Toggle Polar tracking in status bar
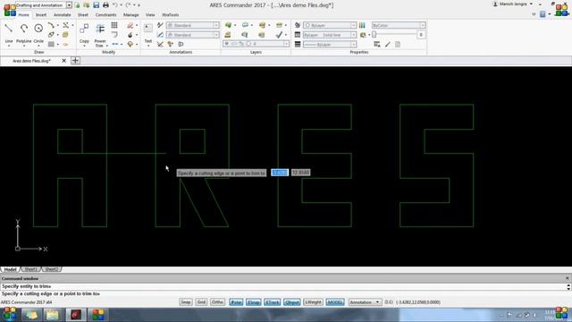This screenshot has width=572, height=322. (236, 302)
